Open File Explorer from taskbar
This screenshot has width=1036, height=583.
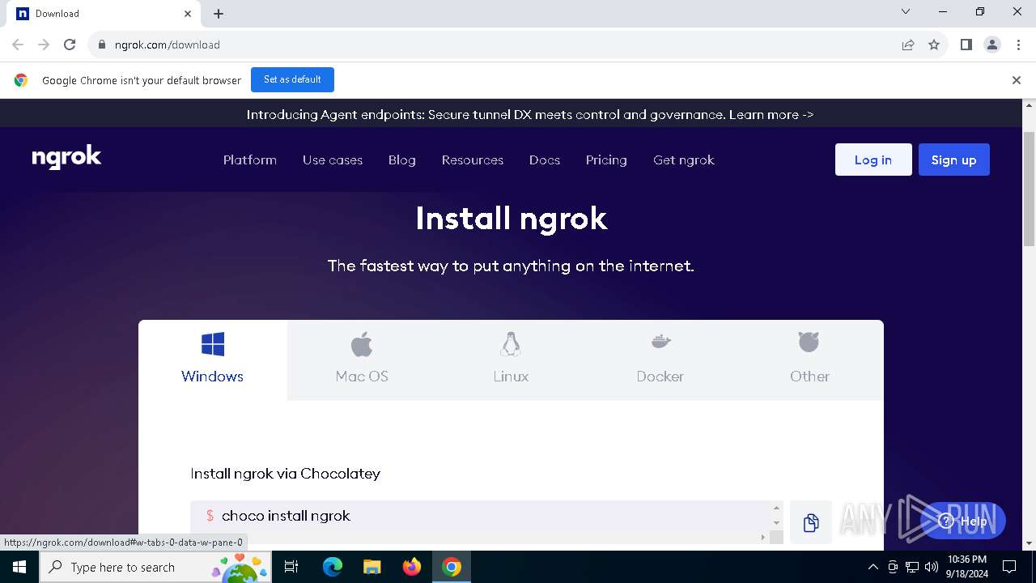point(372,567)
